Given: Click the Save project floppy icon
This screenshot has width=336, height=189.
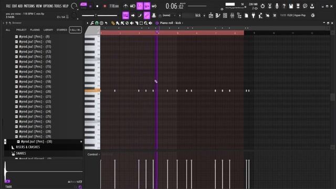Looking at the screenshot, I should pos(291,6).
